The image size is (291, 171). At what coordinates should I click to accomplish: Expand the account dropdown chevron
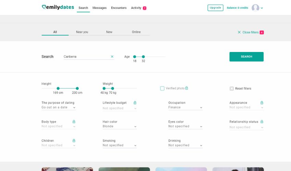[262, 8]
